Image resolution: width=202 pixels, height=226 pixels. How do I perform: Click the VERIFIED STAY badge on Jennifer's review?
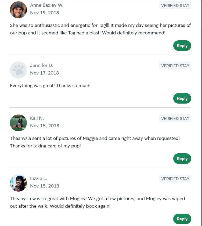click(x=175, y=66)
